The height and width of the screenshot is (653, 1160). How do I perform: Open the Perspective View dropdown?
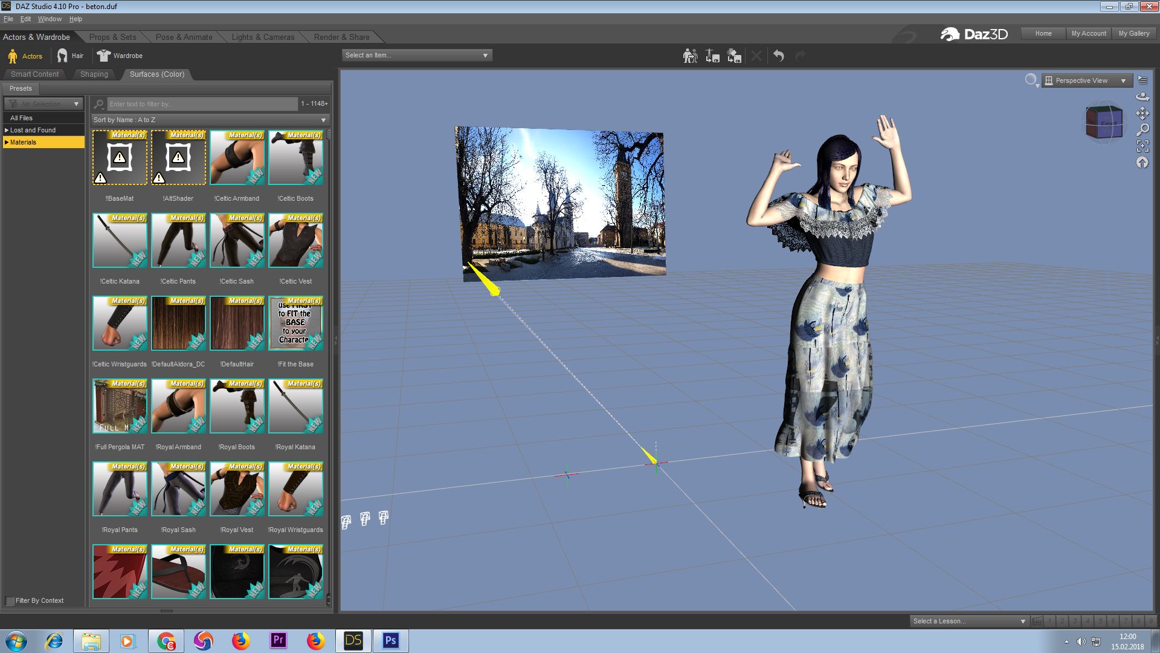tap(1086, 80)
